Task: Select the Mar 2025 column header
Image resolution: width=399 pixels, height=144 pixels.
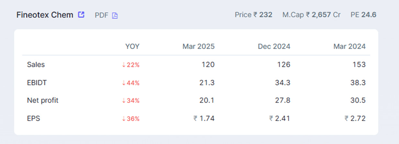Action: tap(198, 46)
